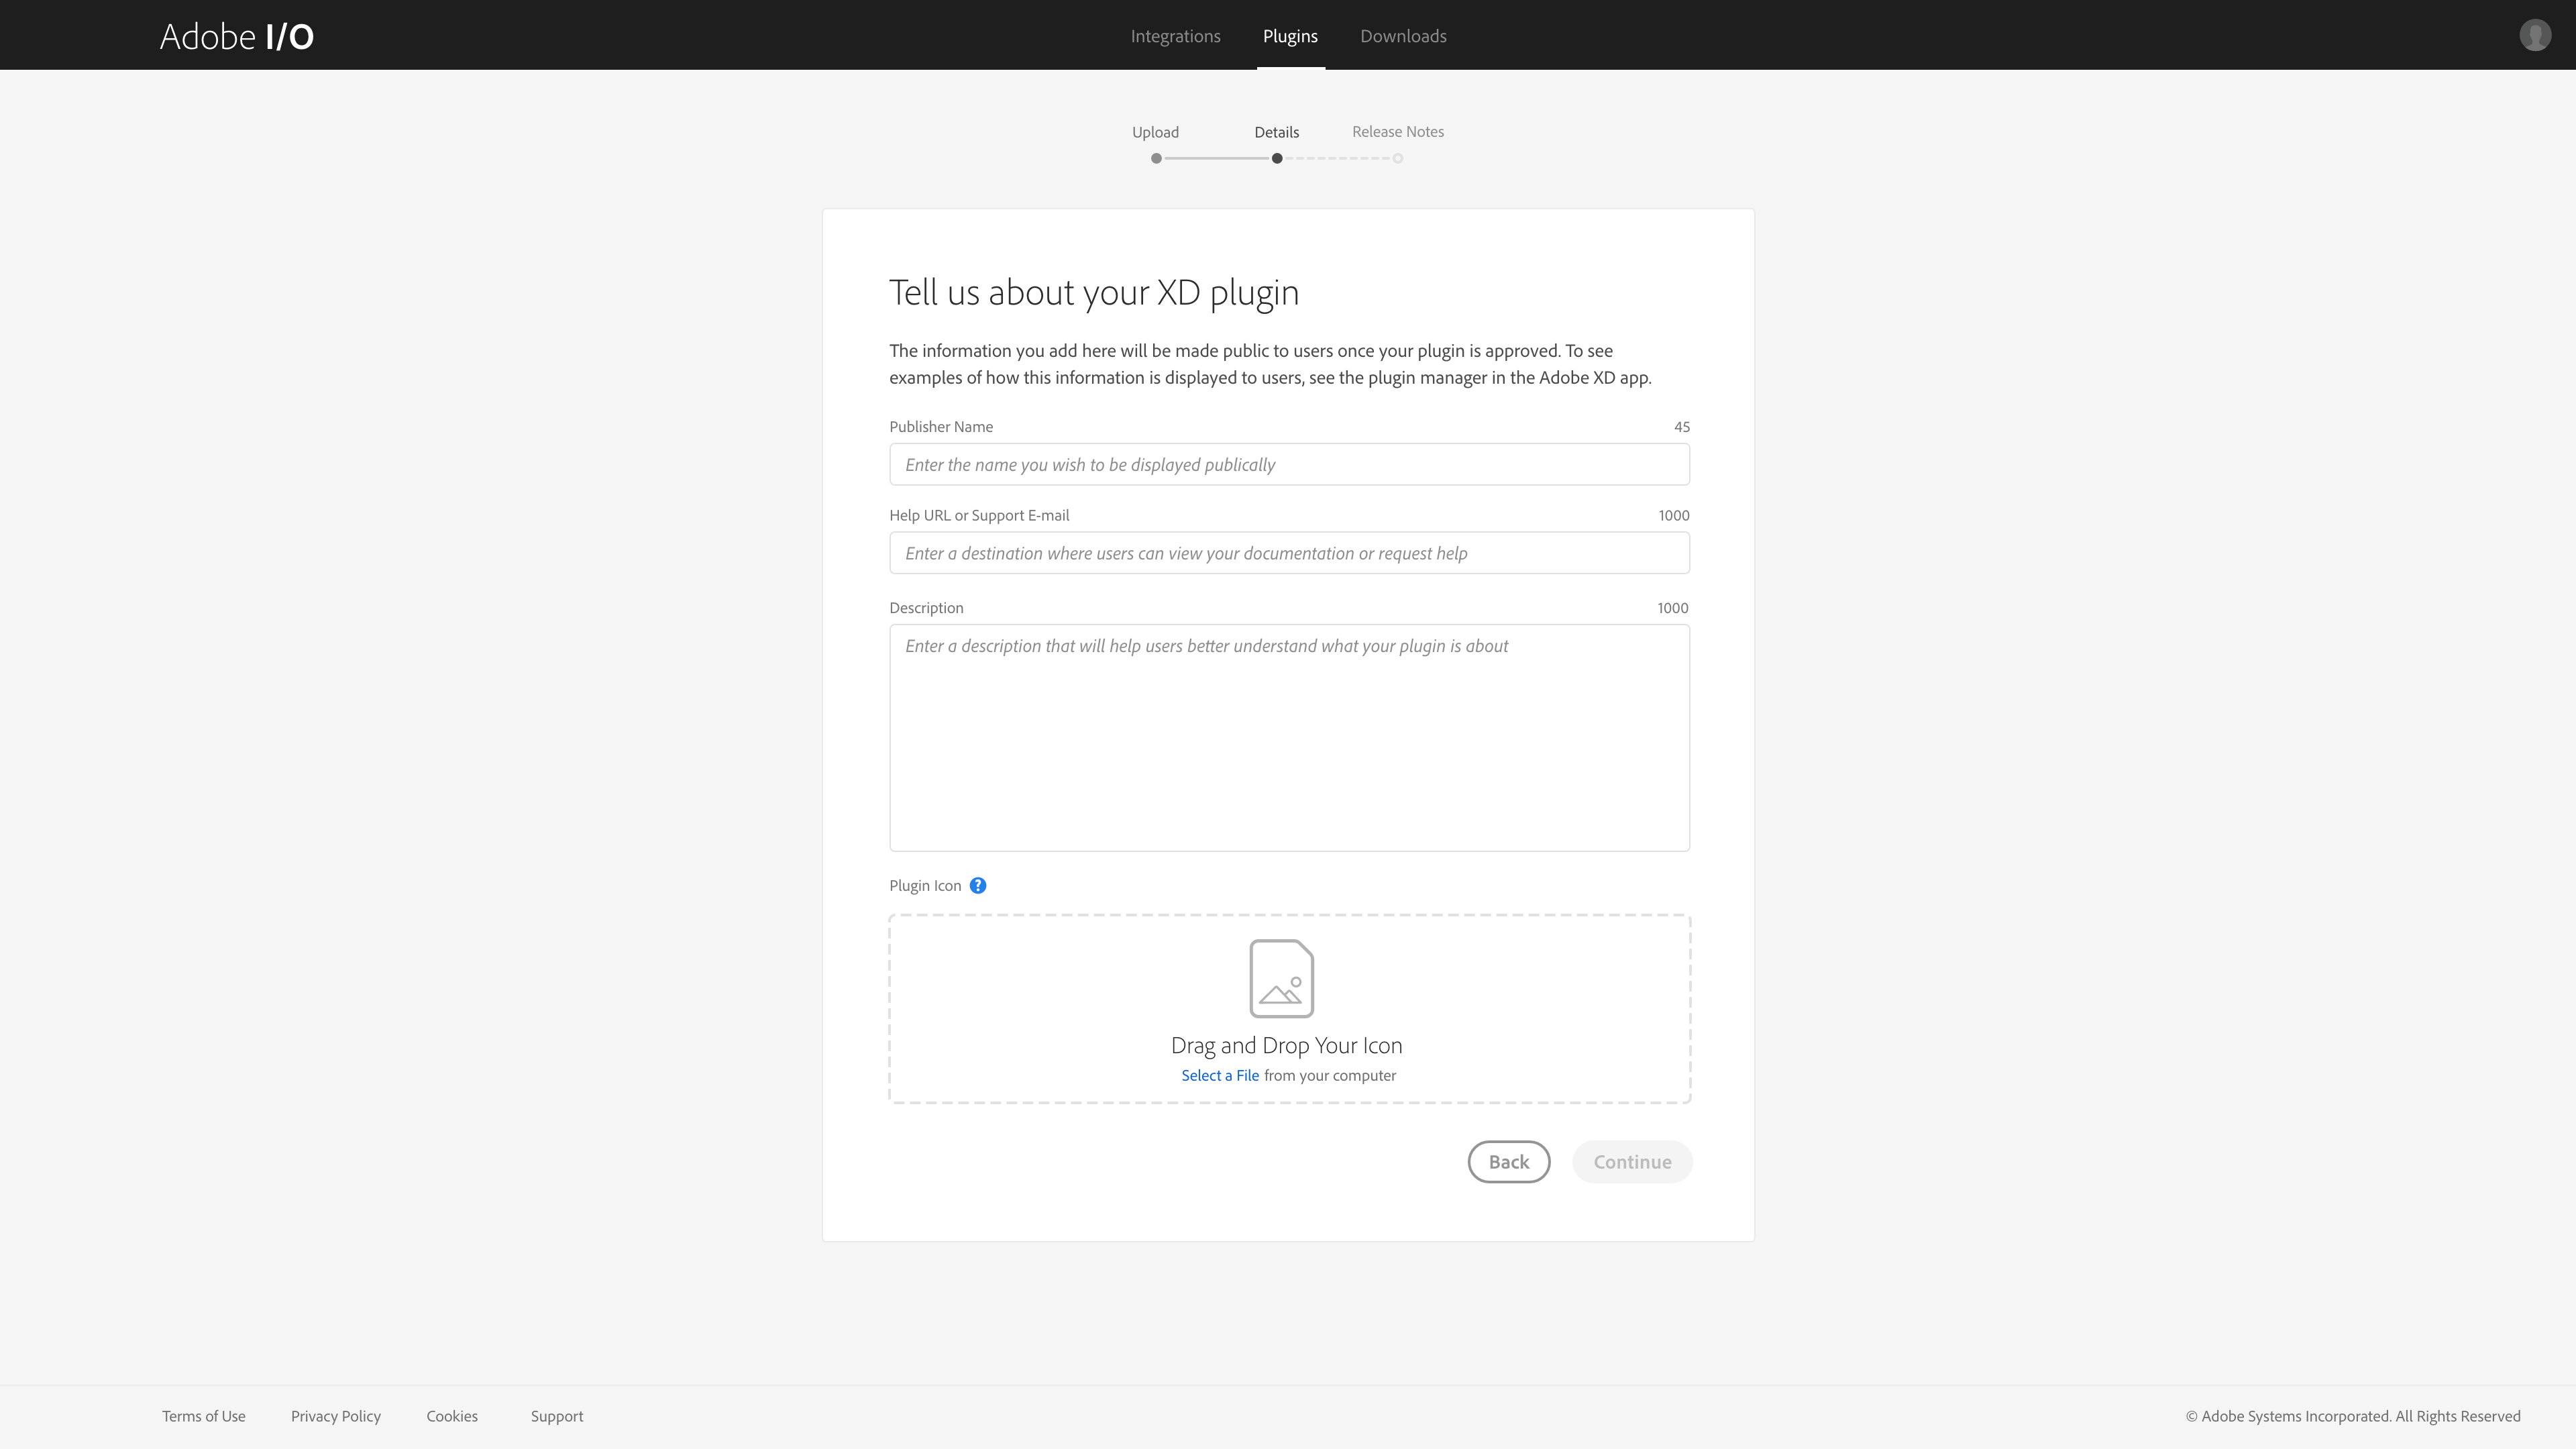This screenshot has height=1449, width=2576.
Task: Click the Continue button
Action: [x=1632, y=1161]
